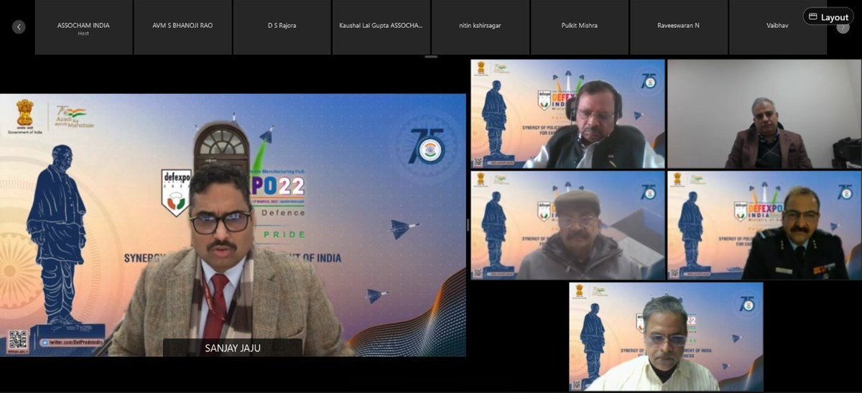Click the previous participants arrow
This screenshot has height=393, width=862.
pyautogui.click(x=19, y=27)
